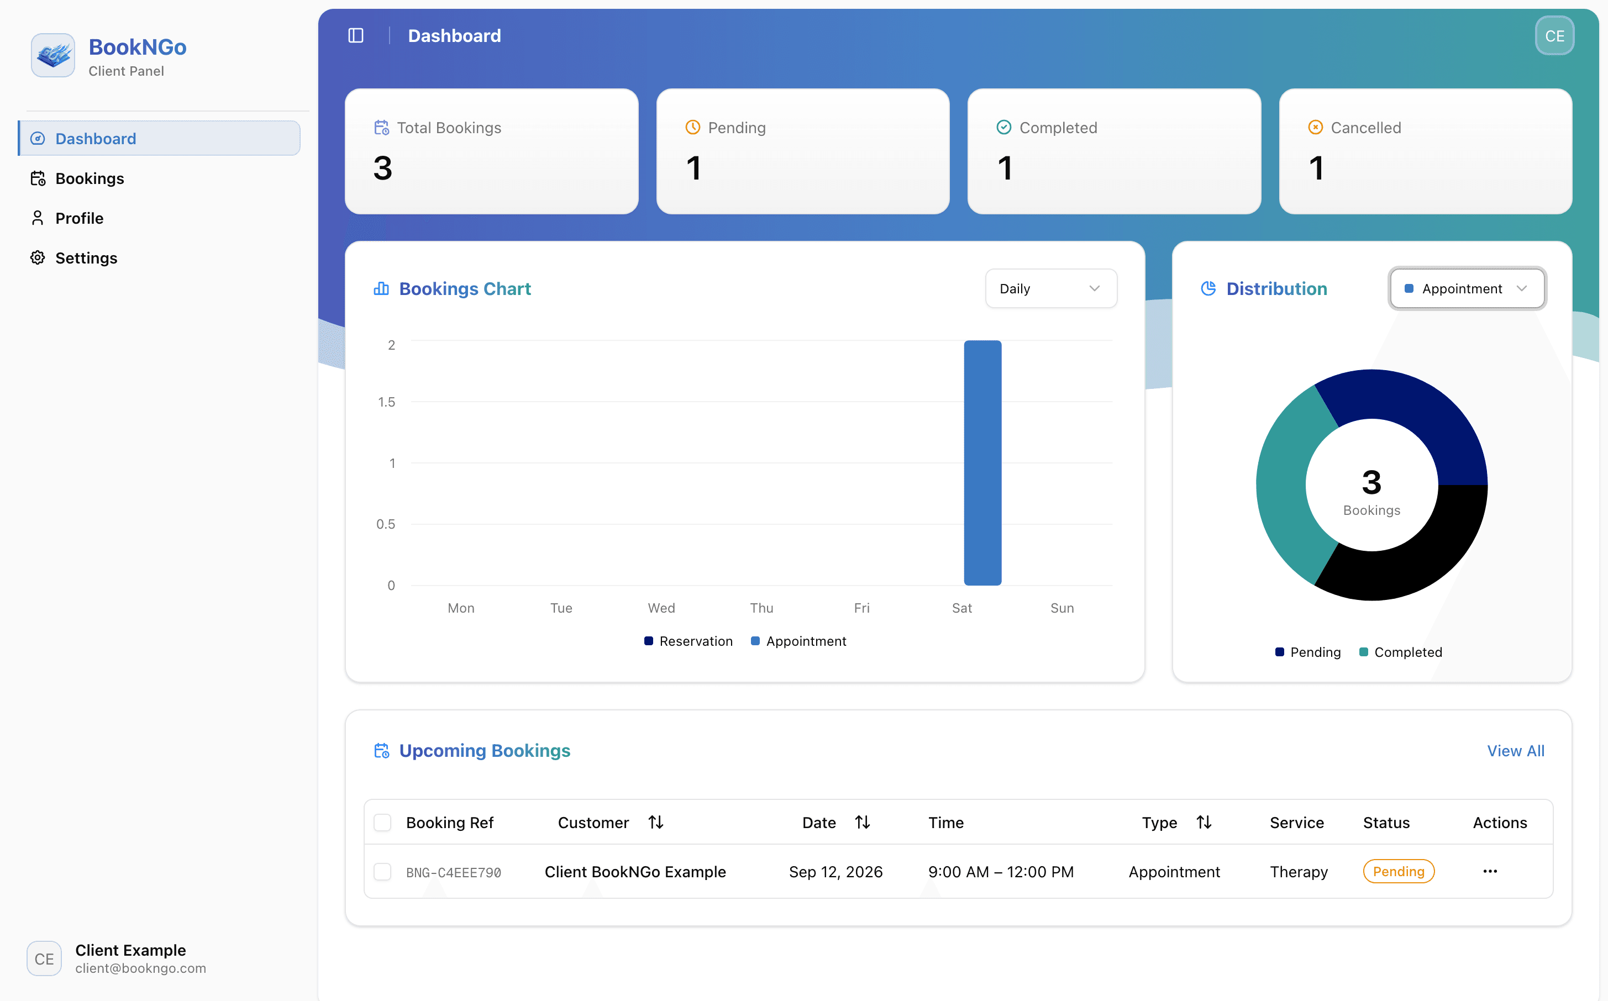Toggle Completed in distribution legend
1608x1001 pixels.
tap(1400, 652)
